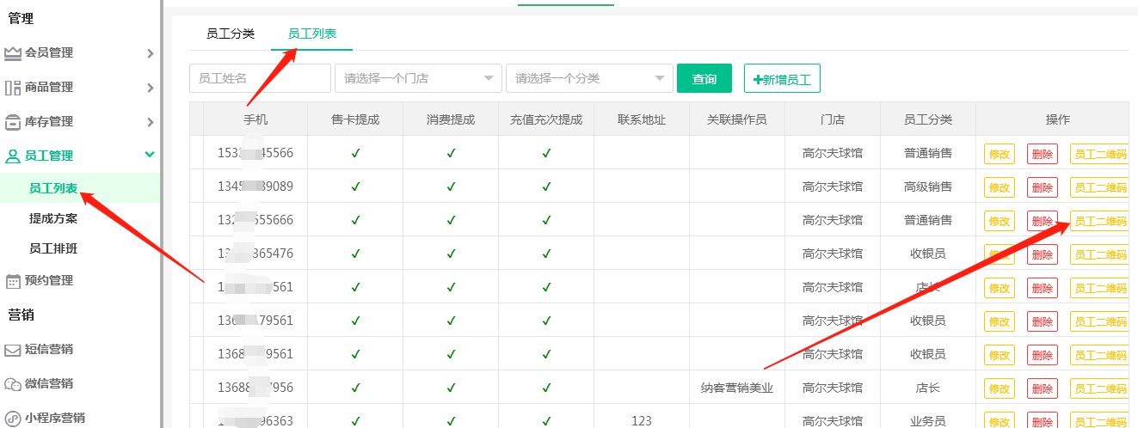Open 提成方案 in the sidebar
Image resolution: width=1138 pixels, height=428 pixels.
coord(53,218)
